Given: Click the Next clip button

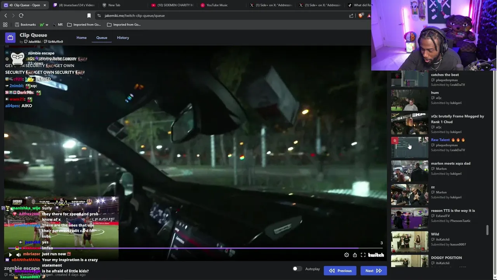Looking at the screenshot, I should pyautogui.click(x=374, y=271).
